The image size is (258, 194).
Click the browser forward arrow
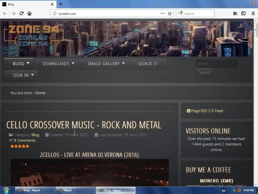[x=13, y=14]
